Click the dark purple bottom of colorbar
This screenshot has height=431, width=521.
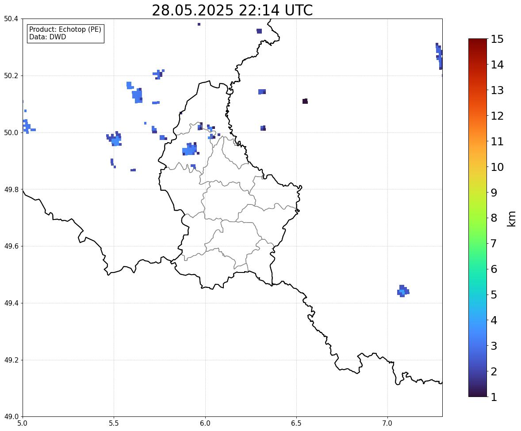pyautogui.click(x=478, y=393)
